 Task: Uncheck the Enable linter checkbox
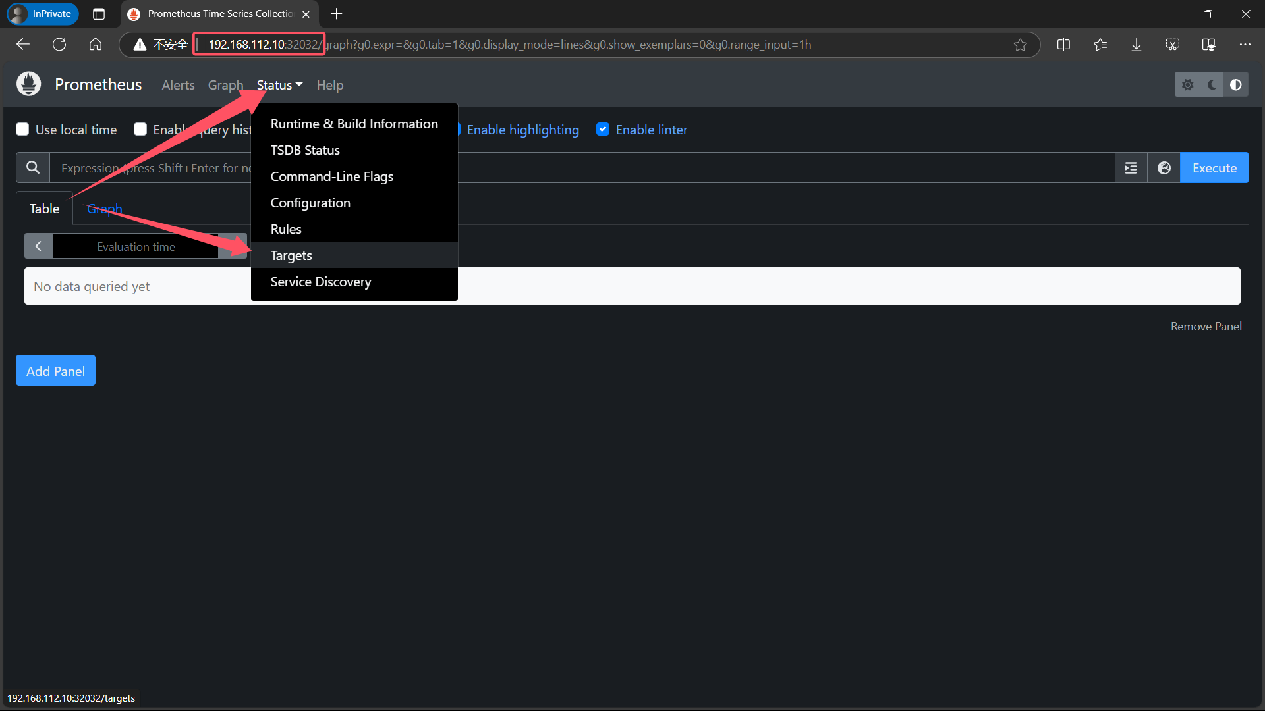602,130
